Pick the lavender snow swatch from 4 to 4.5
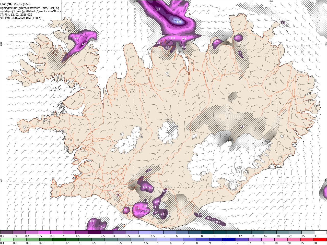 pos(144,232)
